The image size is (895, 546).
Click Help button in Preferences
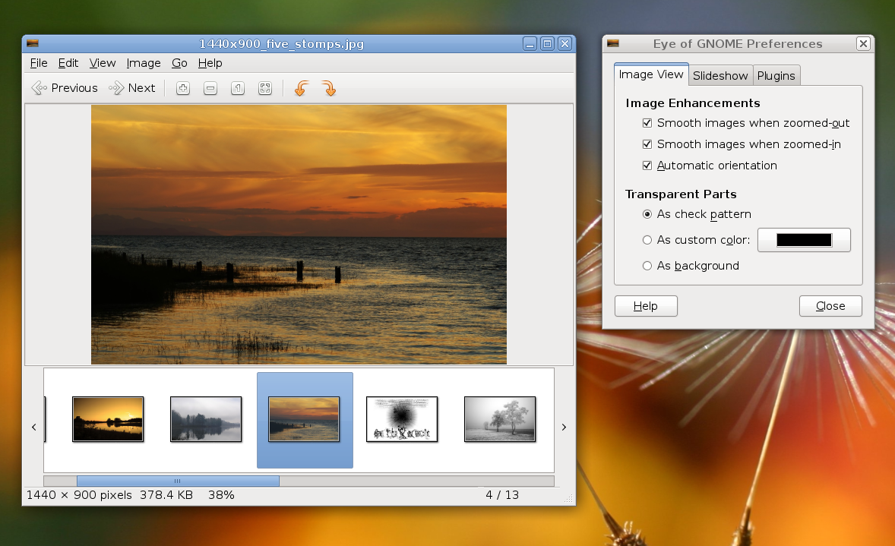pyautogui.click(x=646, y=306)
